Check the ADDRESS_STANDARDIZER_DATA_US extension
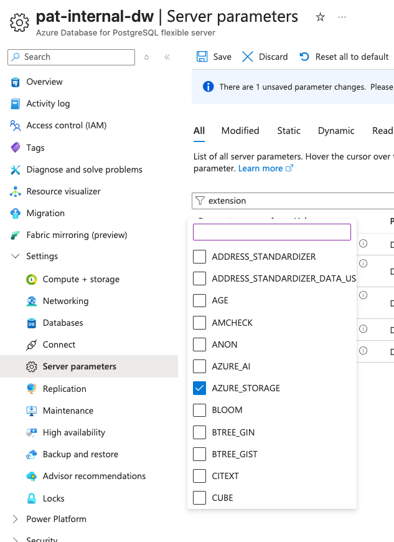 click(x=199, y=278)
